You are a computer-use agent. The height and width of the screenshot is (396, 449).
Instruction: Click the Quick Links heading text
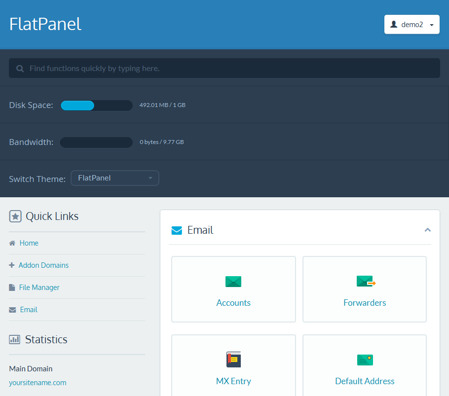[x=52, y=216]
